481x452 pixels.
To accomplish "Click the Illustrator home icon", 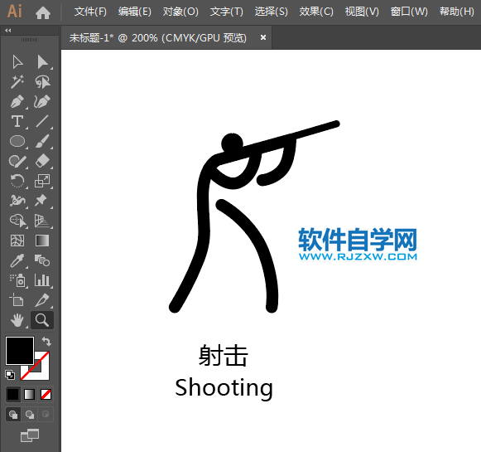I will tap(43, 13).
